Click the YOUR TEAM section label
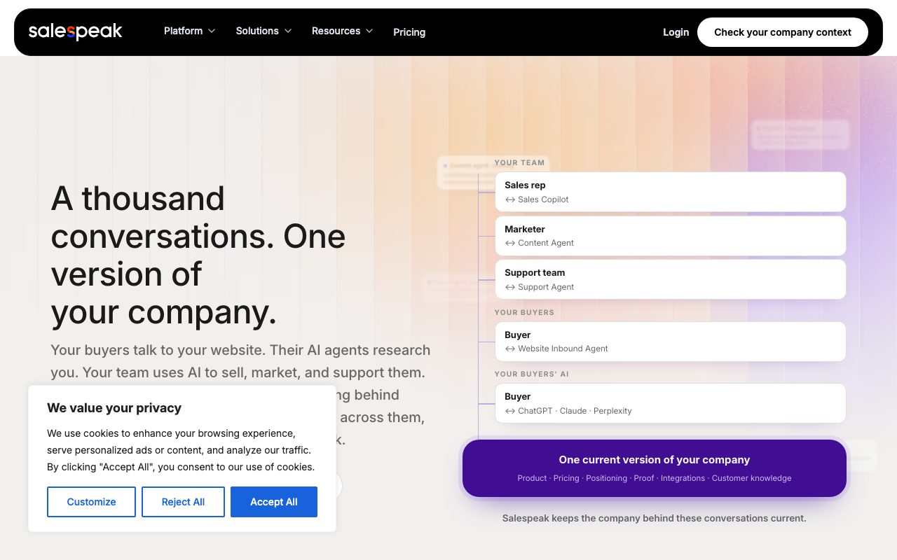This screenshot has width=897, height=560. point(519,163)
